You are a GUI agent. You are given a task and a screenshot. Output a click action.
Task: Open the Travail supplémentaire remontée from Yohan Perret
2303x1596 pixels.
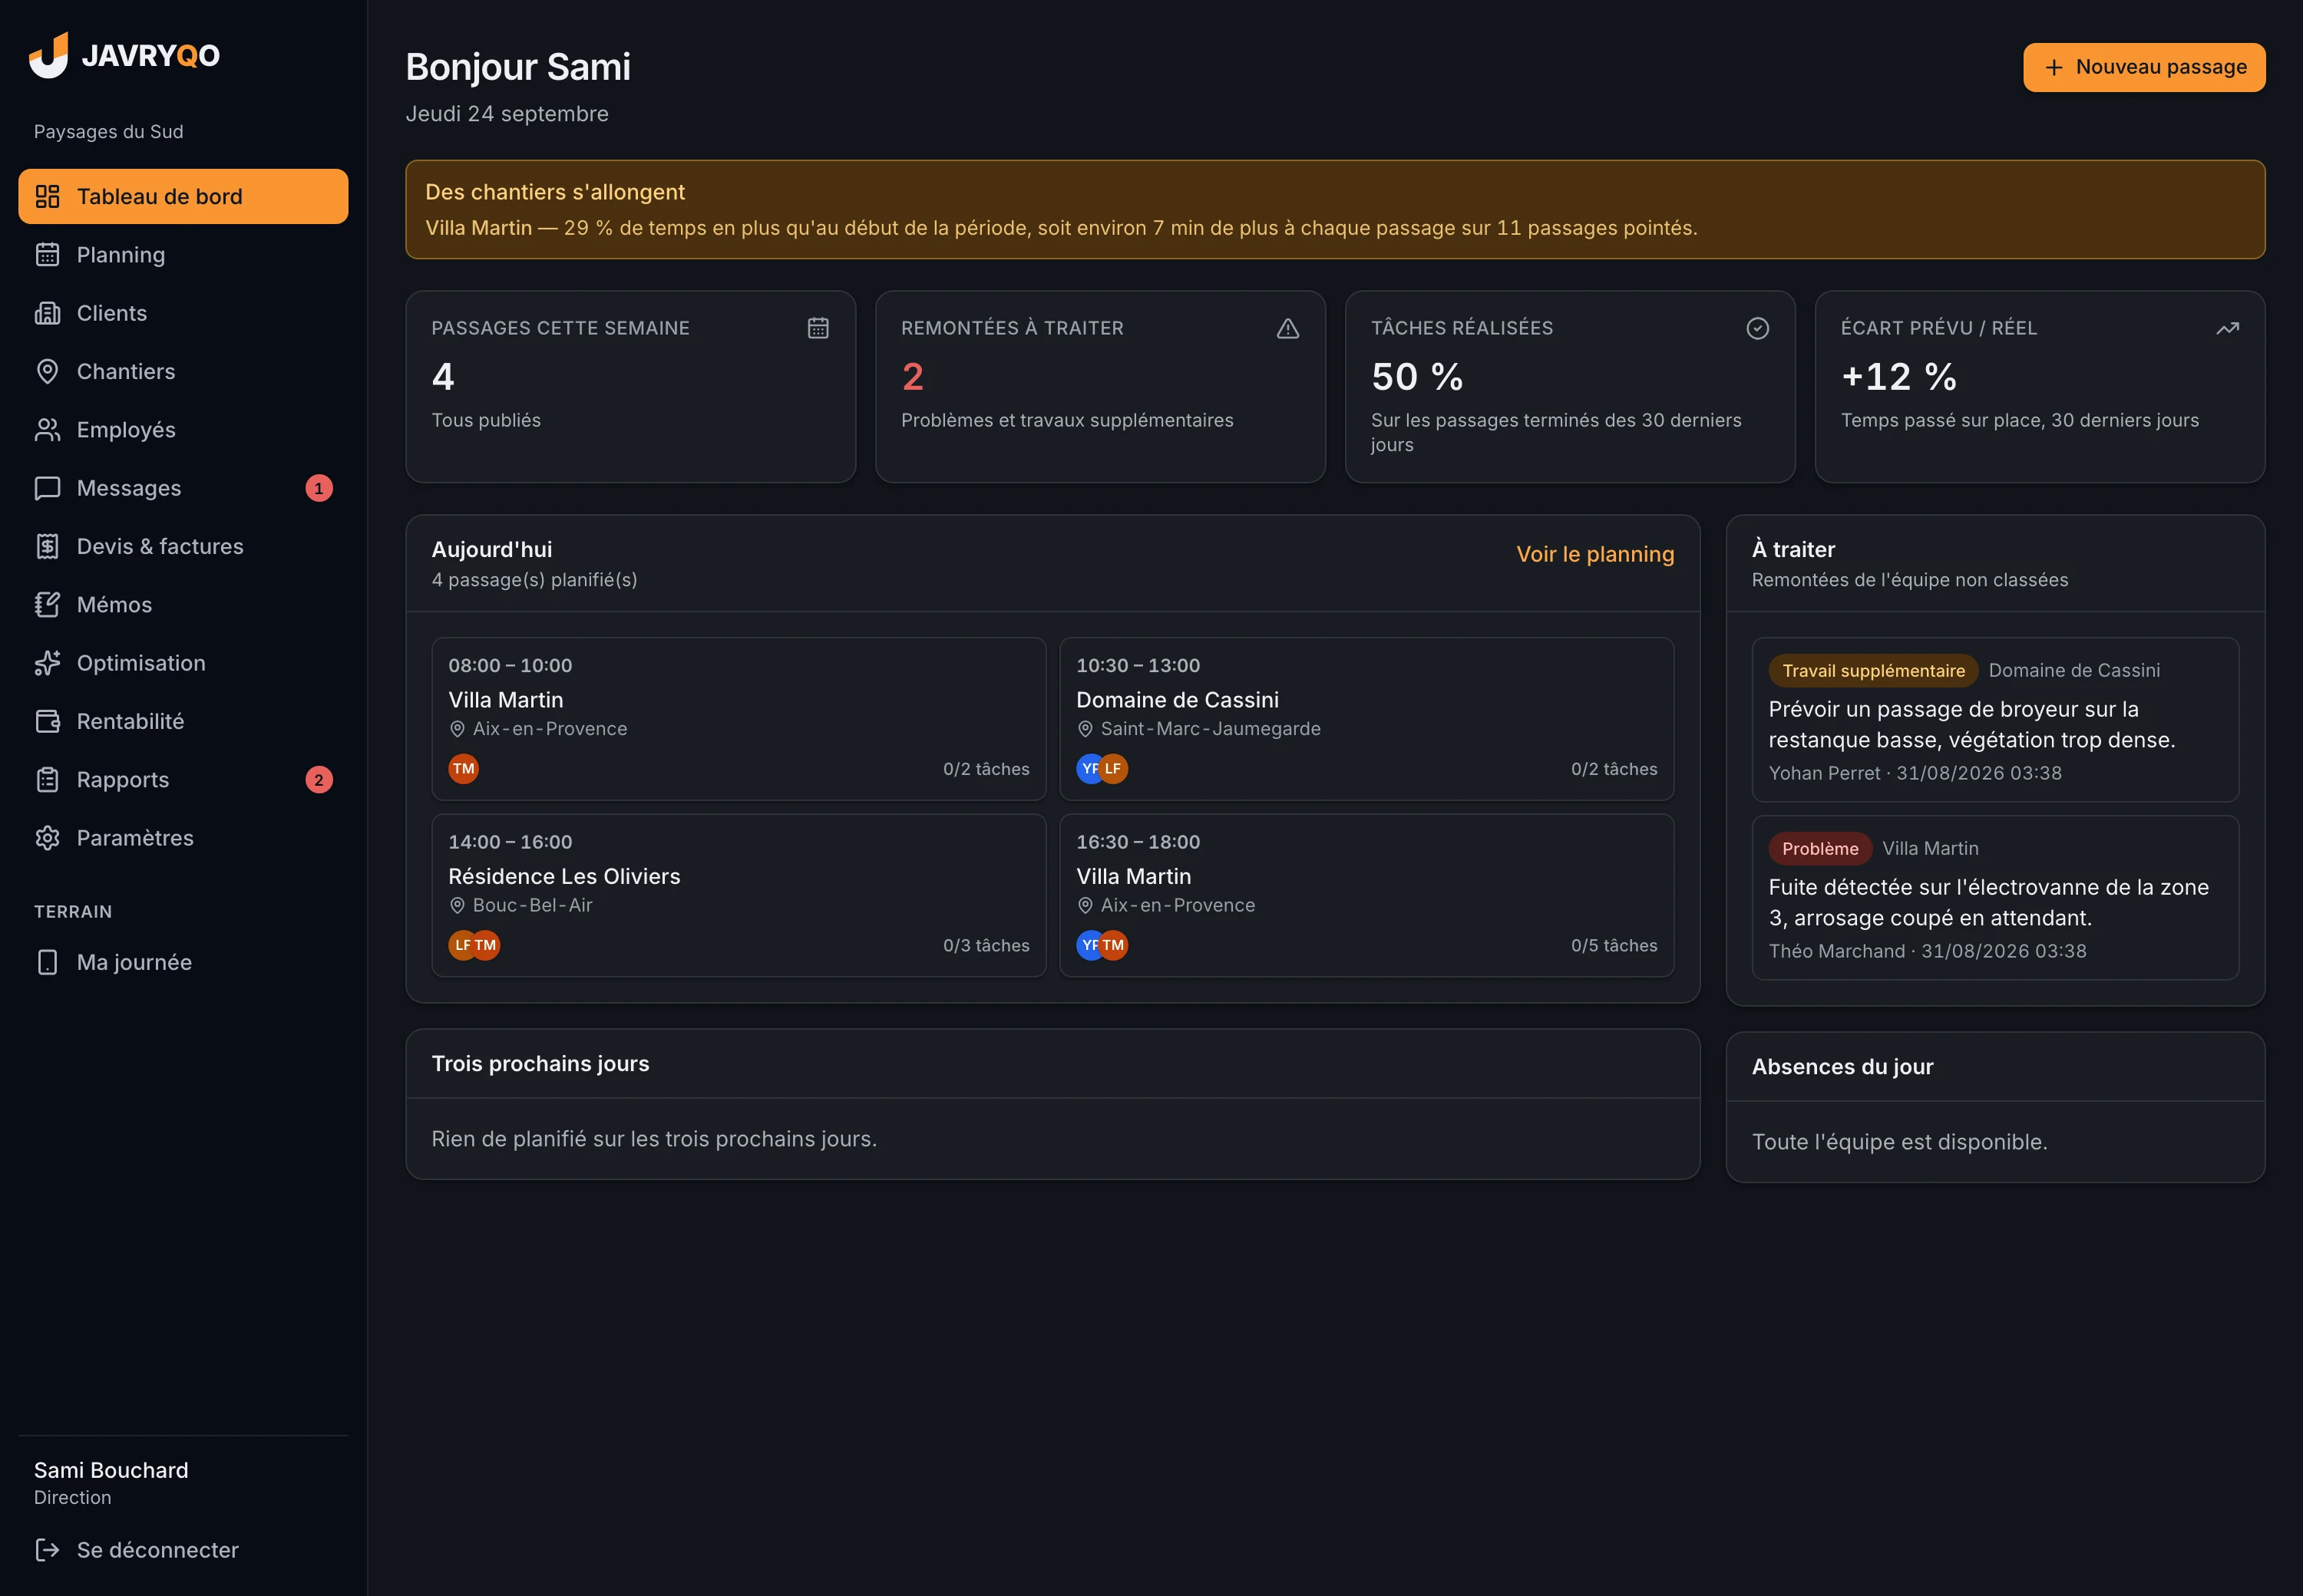click(x=1995, y=719)
